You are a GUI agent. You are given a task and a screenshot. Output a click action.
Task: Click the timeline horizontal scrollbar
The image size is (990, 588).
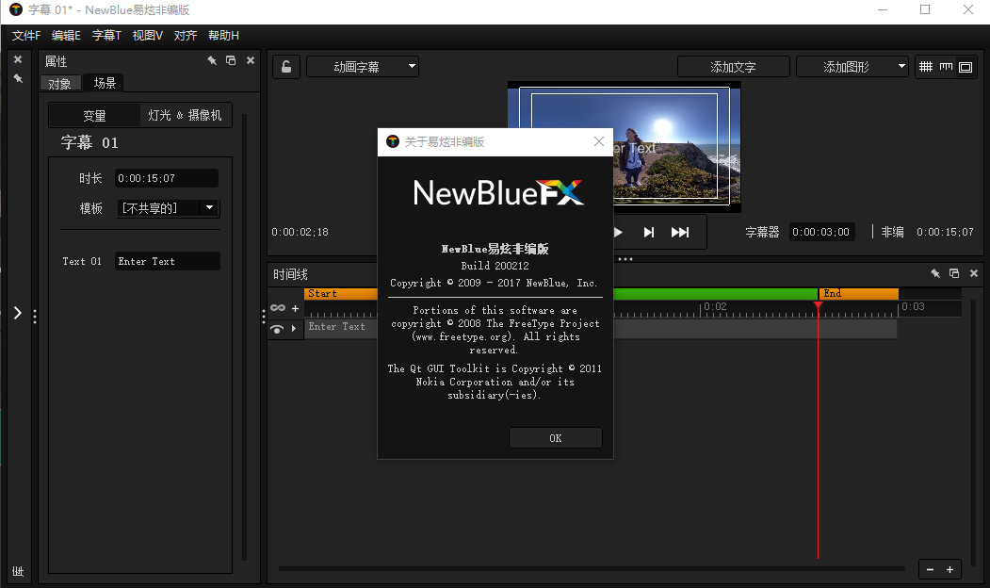[592, 569]
